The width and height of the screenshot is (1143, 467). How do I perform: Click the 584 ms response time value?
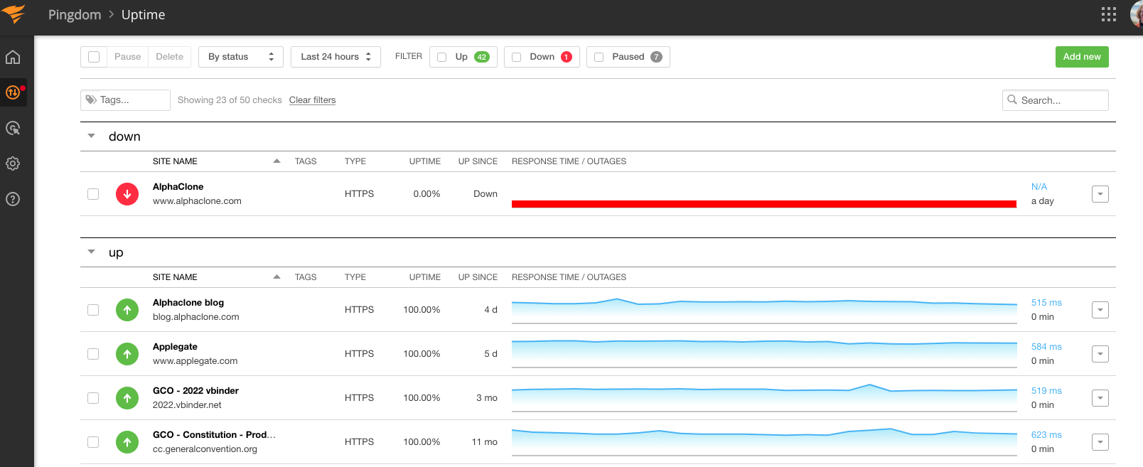click(1046, 347)
